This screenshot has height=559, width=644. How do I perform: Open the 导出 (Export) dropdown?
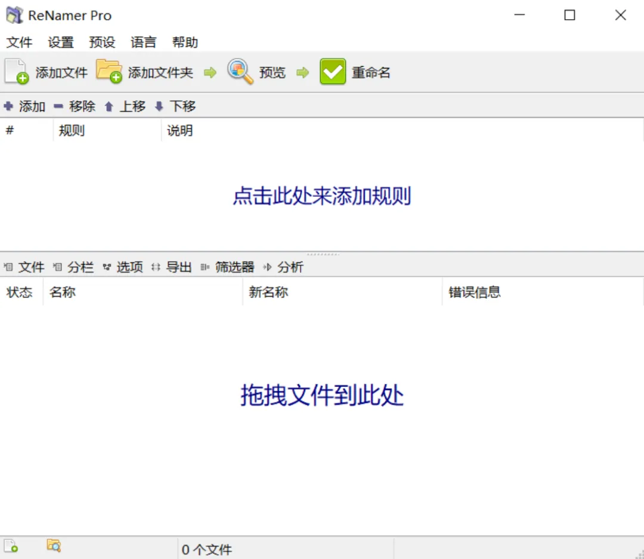point(172,267)
